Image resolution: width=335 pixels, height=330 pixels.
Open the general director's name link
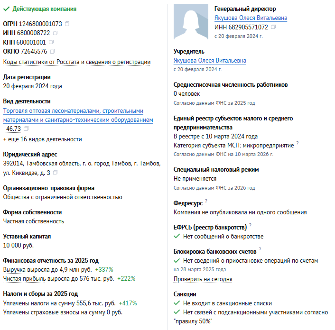coord(251,18)
